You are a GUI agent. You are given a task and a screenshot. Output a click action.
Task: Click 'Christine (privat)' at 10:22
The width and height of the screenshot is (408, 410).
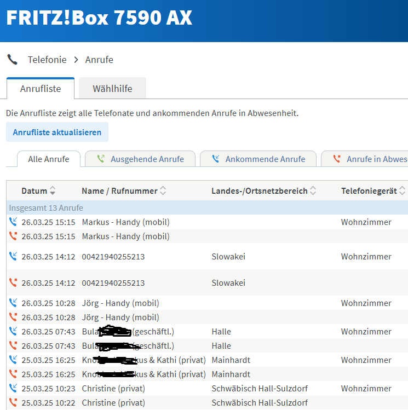tap(113, 403)
